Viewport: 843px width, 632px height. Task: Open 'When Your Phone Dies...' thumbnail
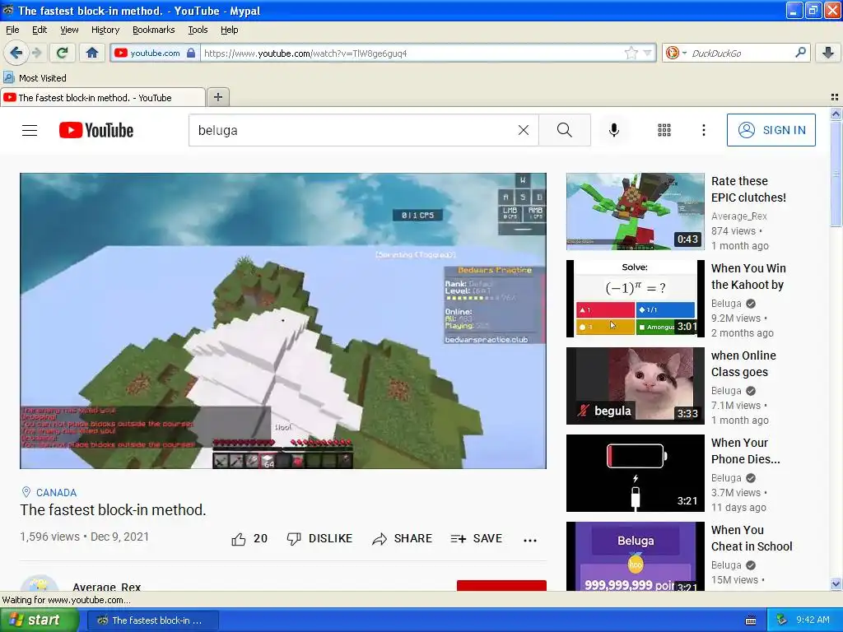[636, 473]
